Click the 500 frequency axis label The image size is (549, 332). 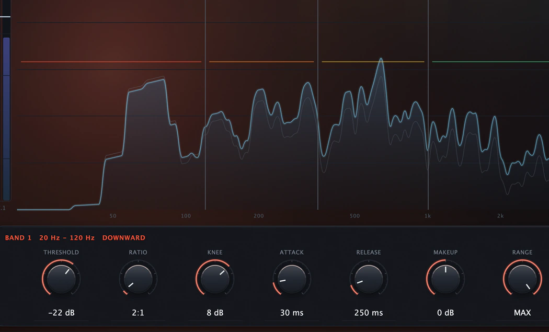tap(354, 216)
